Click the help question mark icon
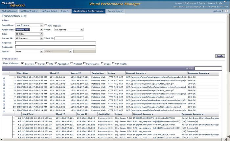Image resolution: width=230 pixels, height=141 pixels. 226,11
